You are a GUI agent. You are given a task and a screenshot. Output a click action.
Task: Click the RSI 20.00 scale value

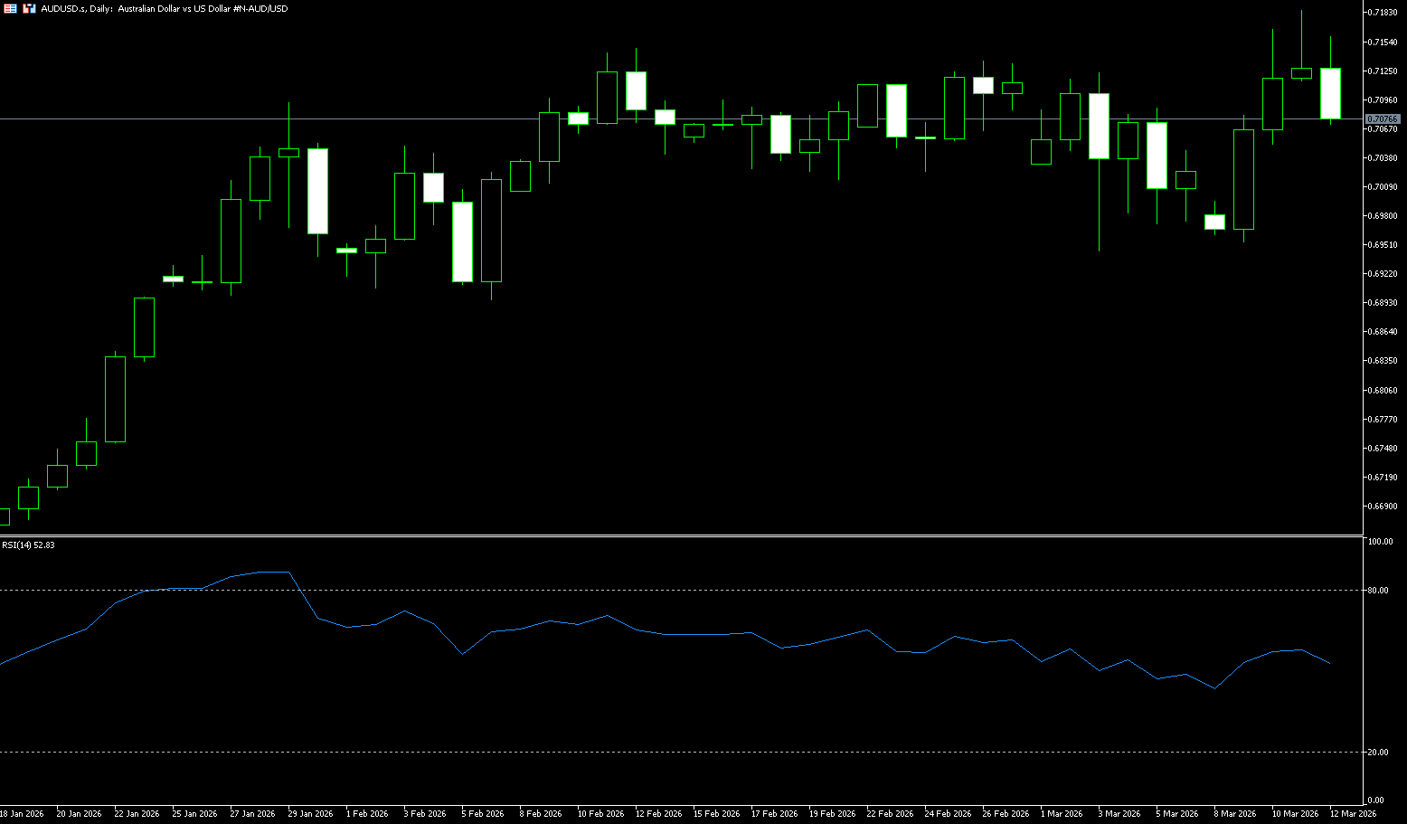click(x=1380, y=753)
